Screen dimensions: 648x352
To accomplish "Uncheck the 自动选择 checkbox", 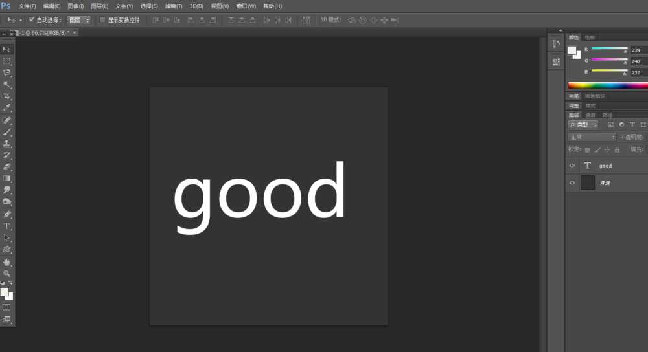I will point(32,20).
